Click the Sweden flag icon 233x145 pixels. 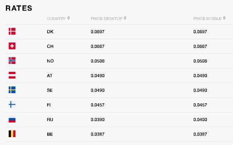[12, 90]
